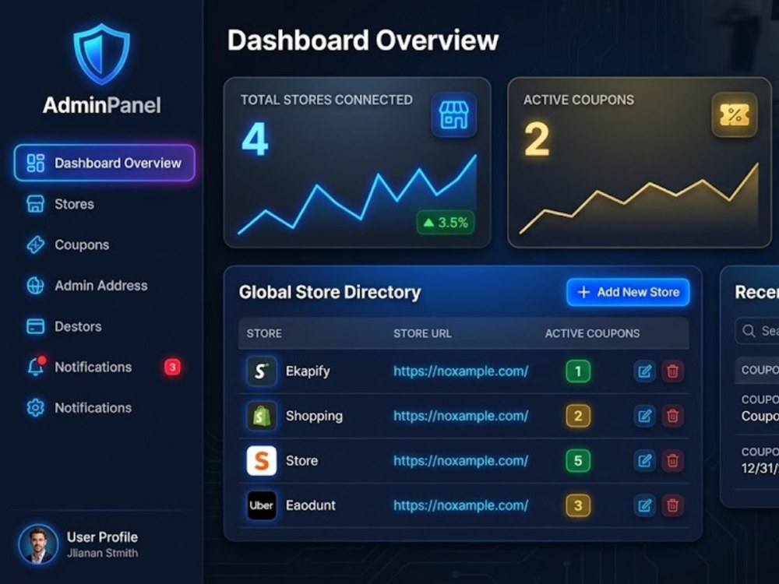The height and width of the screenshot is (584, 779).
Task: Click the AdminPanel shield logo
Action: point(102,54)
